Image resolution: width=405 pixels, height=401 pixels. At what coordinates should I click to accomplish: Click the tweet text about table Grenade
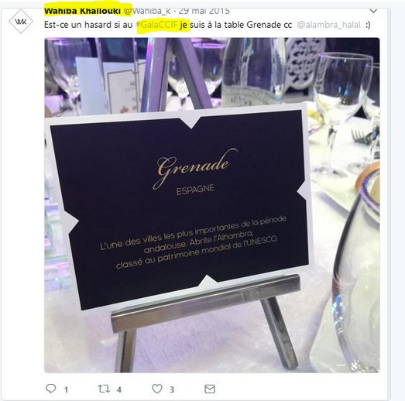click(x=208, y=25)
